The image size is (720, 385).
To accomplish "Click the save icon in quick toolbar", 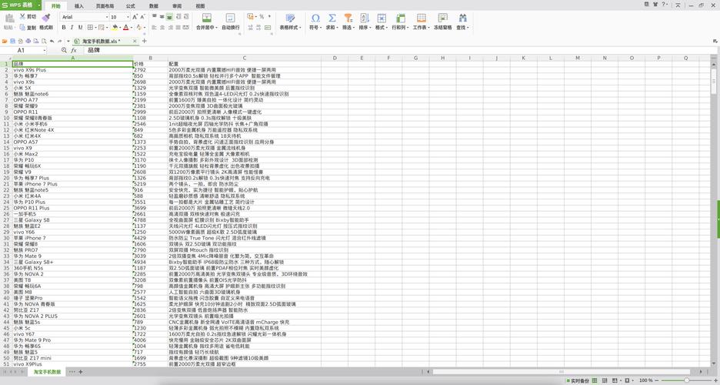I will pyautogui.click(x=13, y=42).
